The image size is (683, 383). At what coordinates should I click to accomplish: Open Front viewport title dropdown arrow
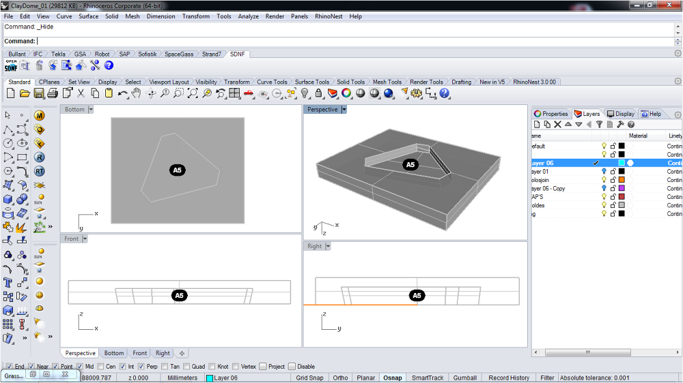pyautogui.click(x=85, y=239)
